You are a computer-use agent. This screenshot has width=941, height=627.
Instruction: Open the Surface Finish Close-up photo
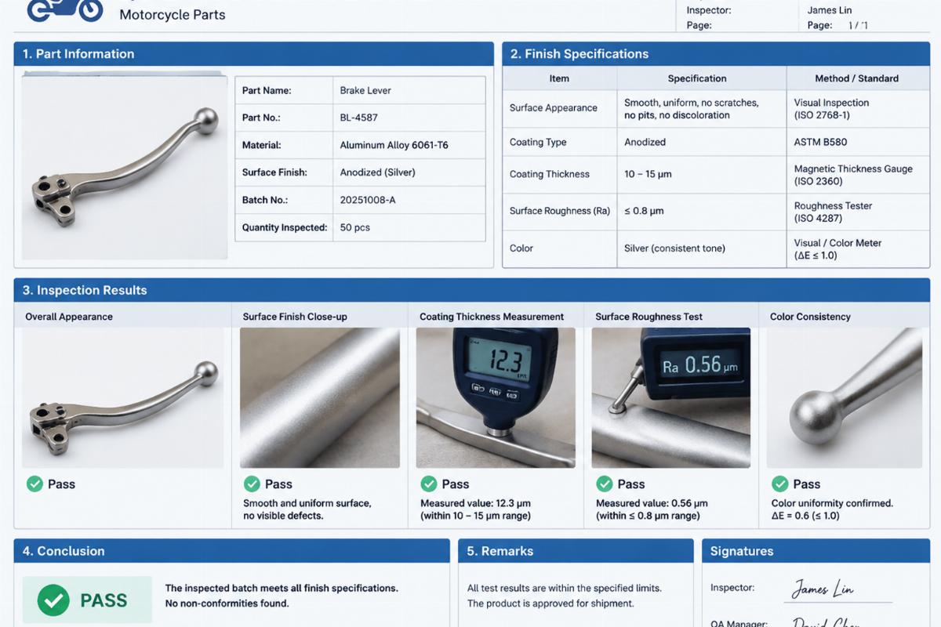pos(320,398)
